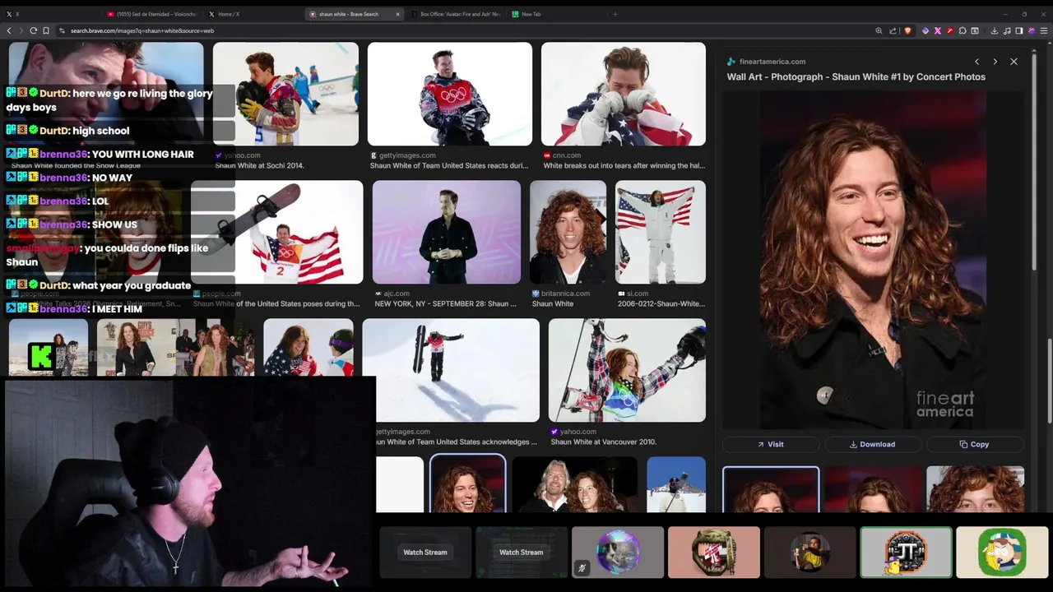
Task: Open the flag jacket and goggles image
Action: coord(308,347)
